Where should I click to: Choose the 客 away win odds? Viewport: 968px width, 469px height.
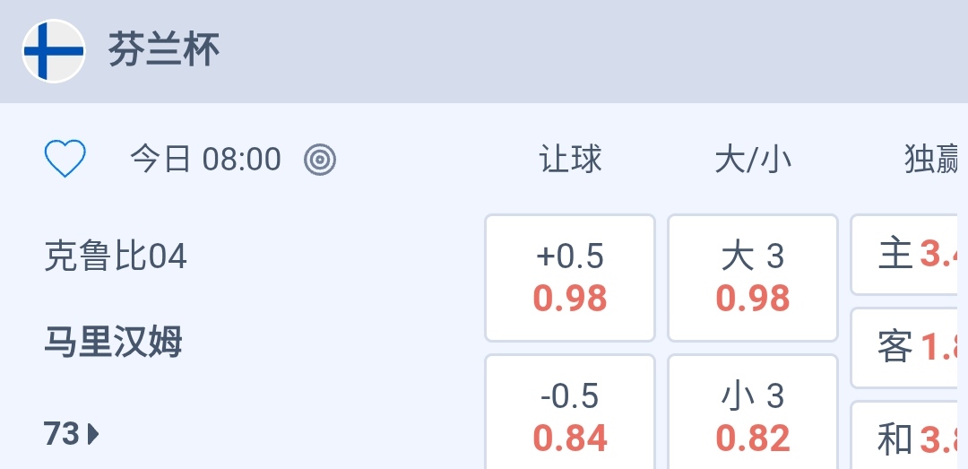(x=910, y=347)
